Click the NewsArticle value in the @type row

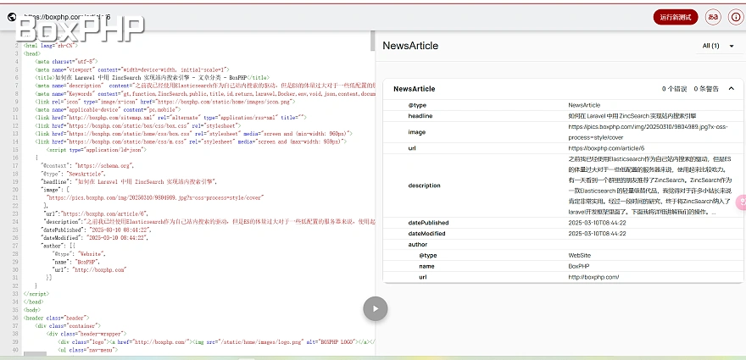(x=584, y=105)
